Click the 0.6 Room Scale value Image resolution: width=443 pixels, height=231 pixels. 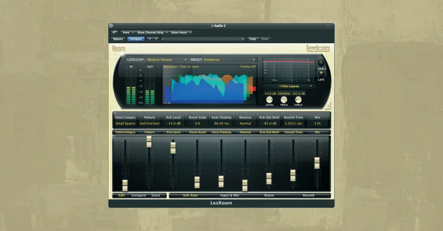197,123
